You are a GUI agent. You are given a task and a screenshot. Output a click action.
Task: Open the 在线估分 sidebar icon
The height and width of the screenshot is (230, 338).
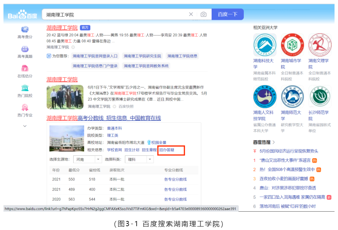click(x=25, y=68)
